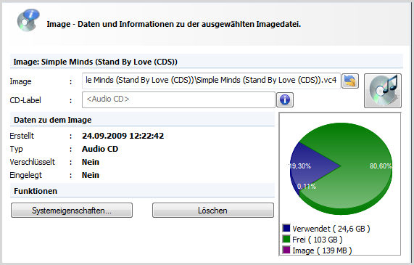Click the Image ( 139 MB ) legend text
414x265 pixels.
[x=322, y=250]
